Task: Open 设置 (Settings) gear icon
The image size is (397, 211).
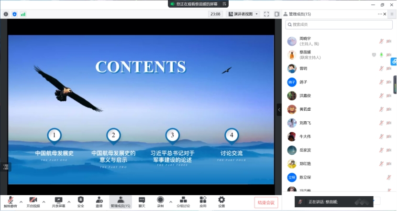Action: click(221, 200)
